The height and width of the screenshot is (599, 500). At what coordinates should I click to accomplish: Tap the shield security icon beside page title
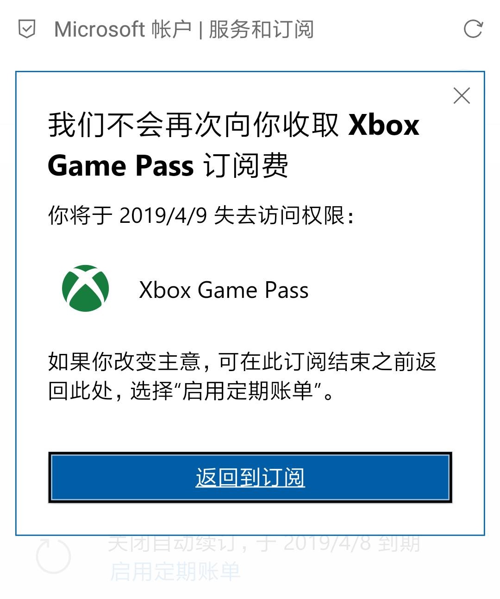(27, 30)
